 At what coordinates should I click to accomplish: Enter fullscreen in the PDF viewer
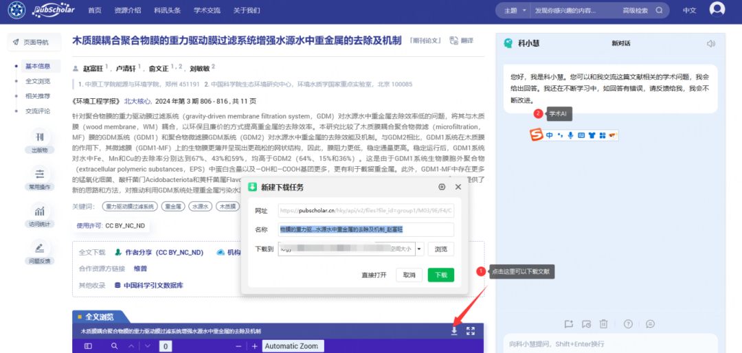[471, 331]
